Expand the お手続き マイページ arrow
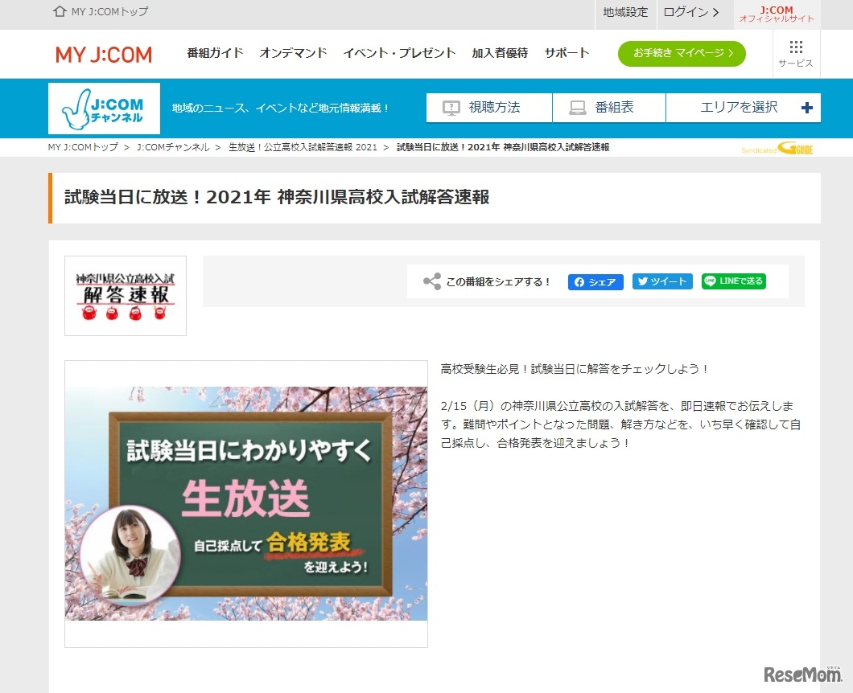 coord(729,54)
